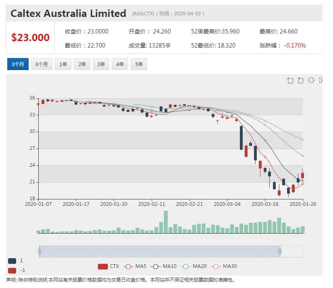Screen dimensions: 333x288
Task: Click the right handle of the data zoom slider
Action: pos(280,251)
